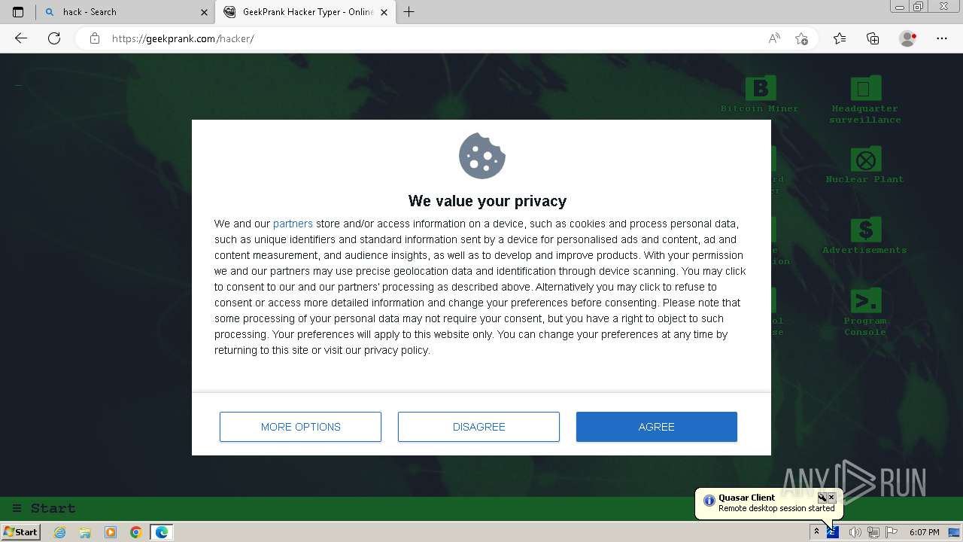Switch to the hack - Search tab
963x542 pixels.
tap(120, 12)
